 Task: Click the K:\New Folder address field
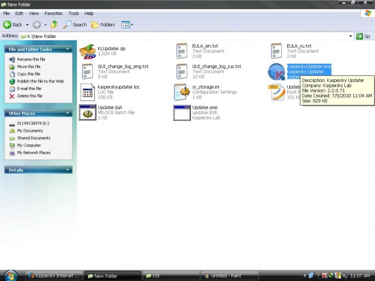pos(184,36)
